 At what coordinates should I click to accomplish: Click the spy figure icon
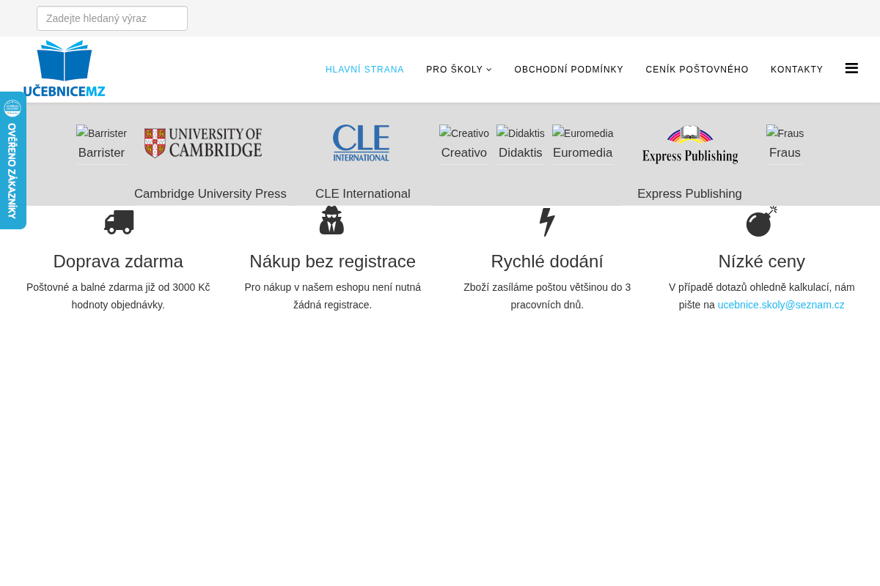331,220
